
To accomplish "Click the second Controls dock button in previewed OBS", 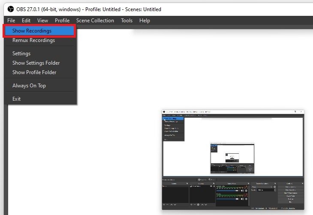I will [x=291, y=190].
